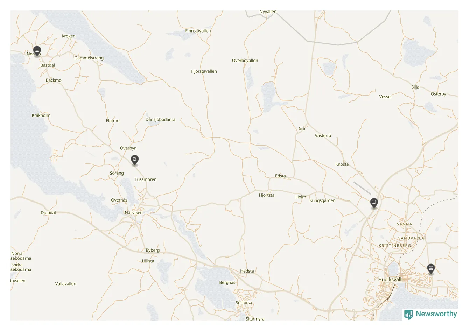
Task: Click the Bergnäs place label
Action: click(227, 283)
